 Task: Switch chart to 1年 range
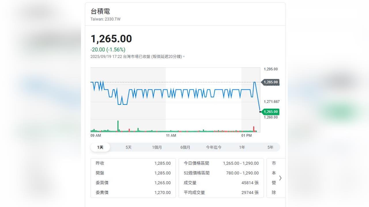(x=242, y=147)
